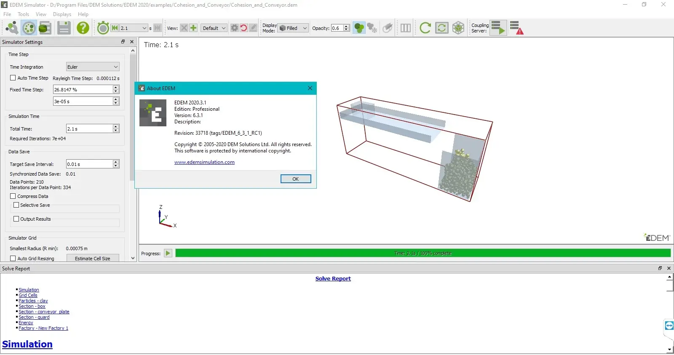The image size is (674, 355).
Task: Tick the Compress Data checkbox
Action: (13, 196)
